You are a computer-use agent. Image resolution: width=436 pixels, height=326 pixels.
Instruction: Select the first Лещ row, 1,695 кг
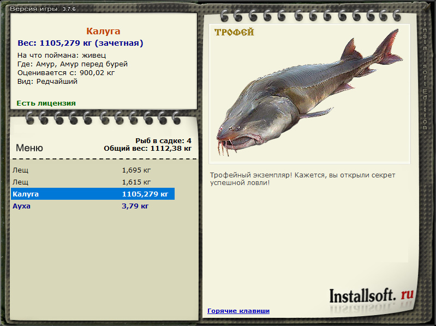pos(93,170)
